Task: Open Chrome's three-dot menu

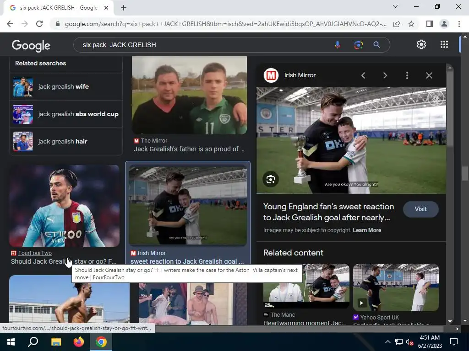Action: pos(459,24)
